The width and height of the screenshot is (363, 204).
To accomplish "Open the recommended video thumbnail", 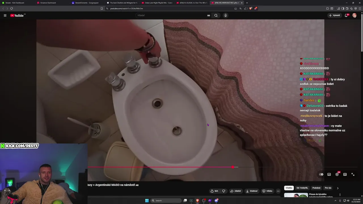I will pos(296,195).
